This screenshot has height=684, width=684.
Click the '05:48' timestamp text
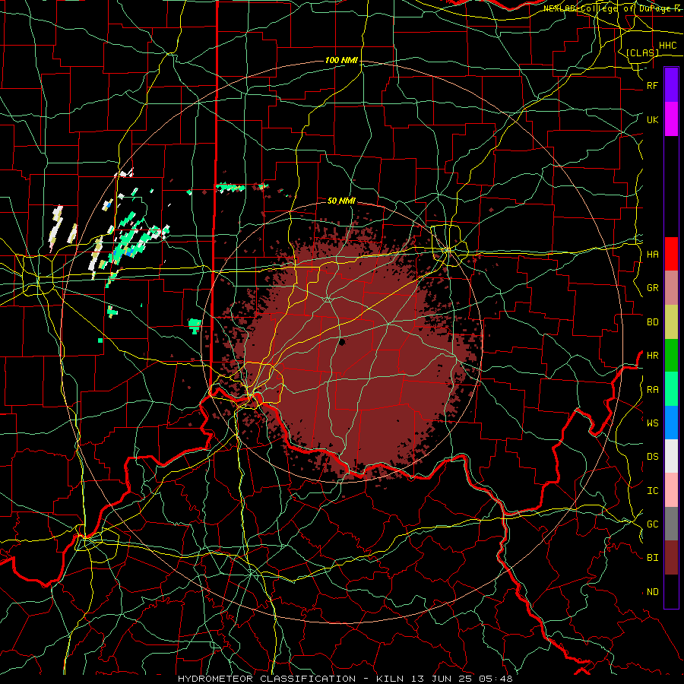point(497,679)
